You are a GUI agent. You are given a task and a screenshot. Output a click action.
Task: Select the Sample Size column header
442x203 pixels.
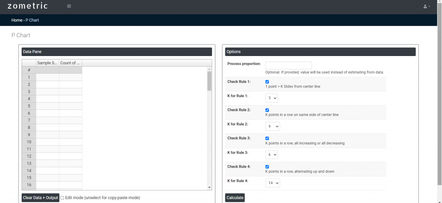pos(47,63)
